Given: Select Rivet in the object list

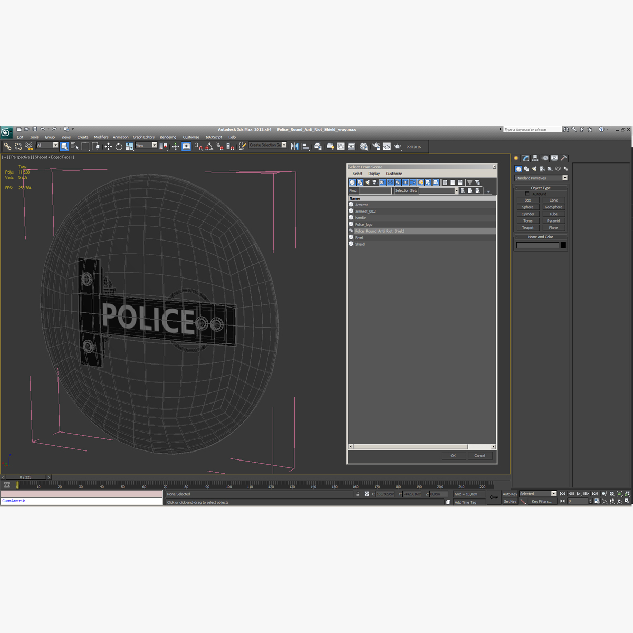Looking at the screenshot, I should point(422,237).
